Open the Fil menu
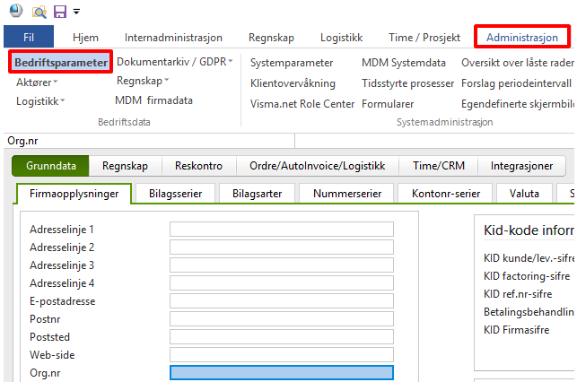The image size is (577, 382). click(29, 38)
